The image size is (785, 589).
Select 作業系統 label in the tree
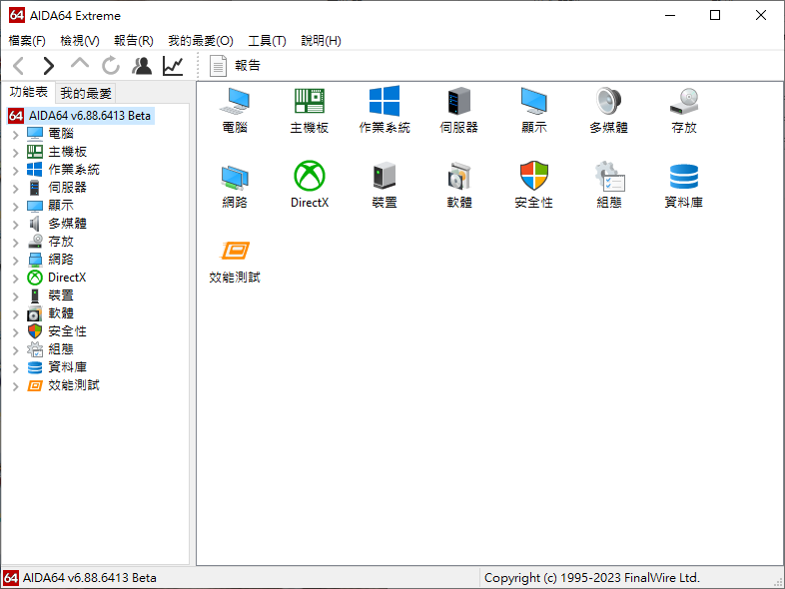[74, 170]
